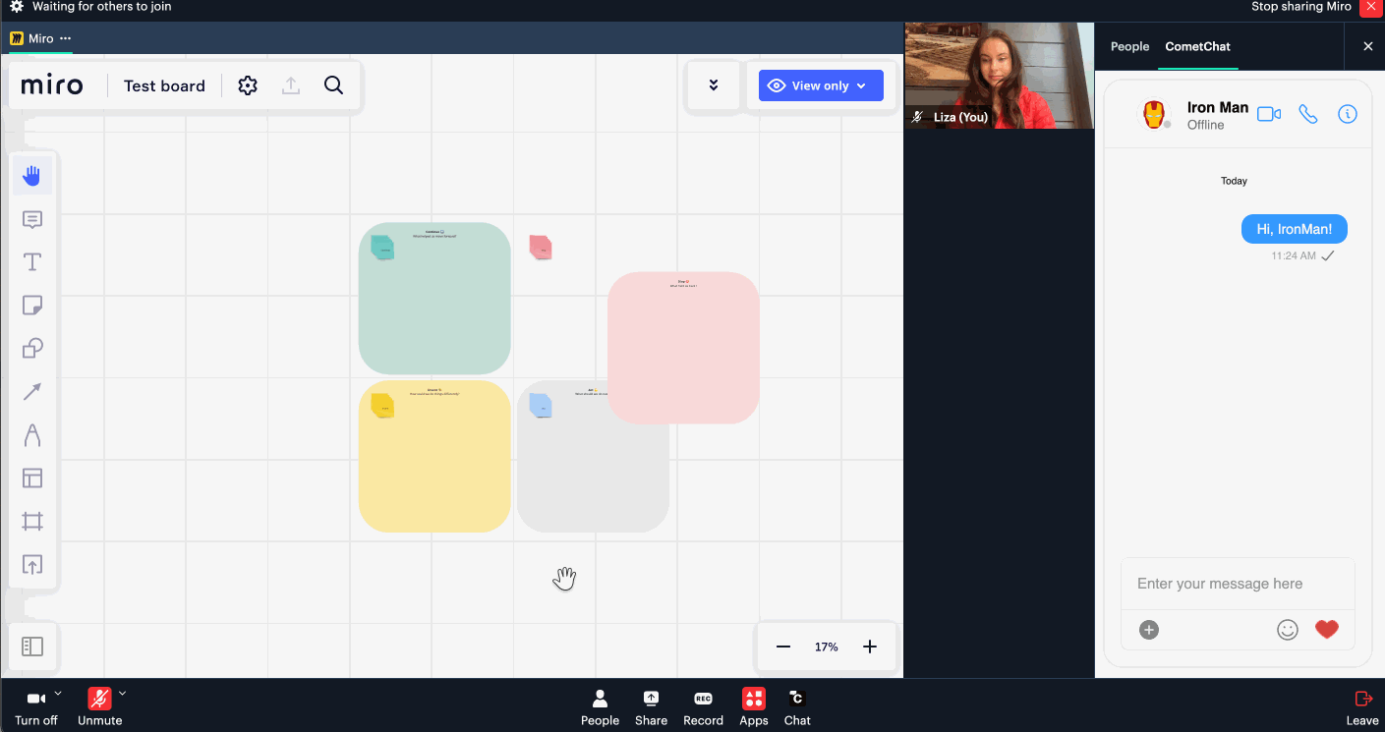The width and height of the screenshot is (1385, 732).
Task: Start a video call with Iron Man
Action: [x=1269, y=114]
